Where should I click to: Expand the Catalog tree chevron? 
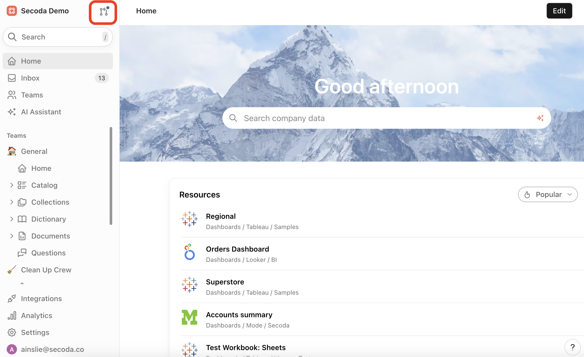click(12, 185)
